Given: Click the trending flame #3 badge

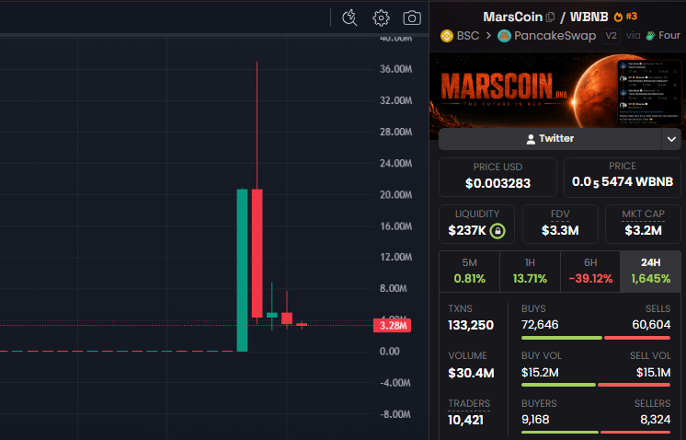Looking at the screenshot, I should (x=625, y=17).
